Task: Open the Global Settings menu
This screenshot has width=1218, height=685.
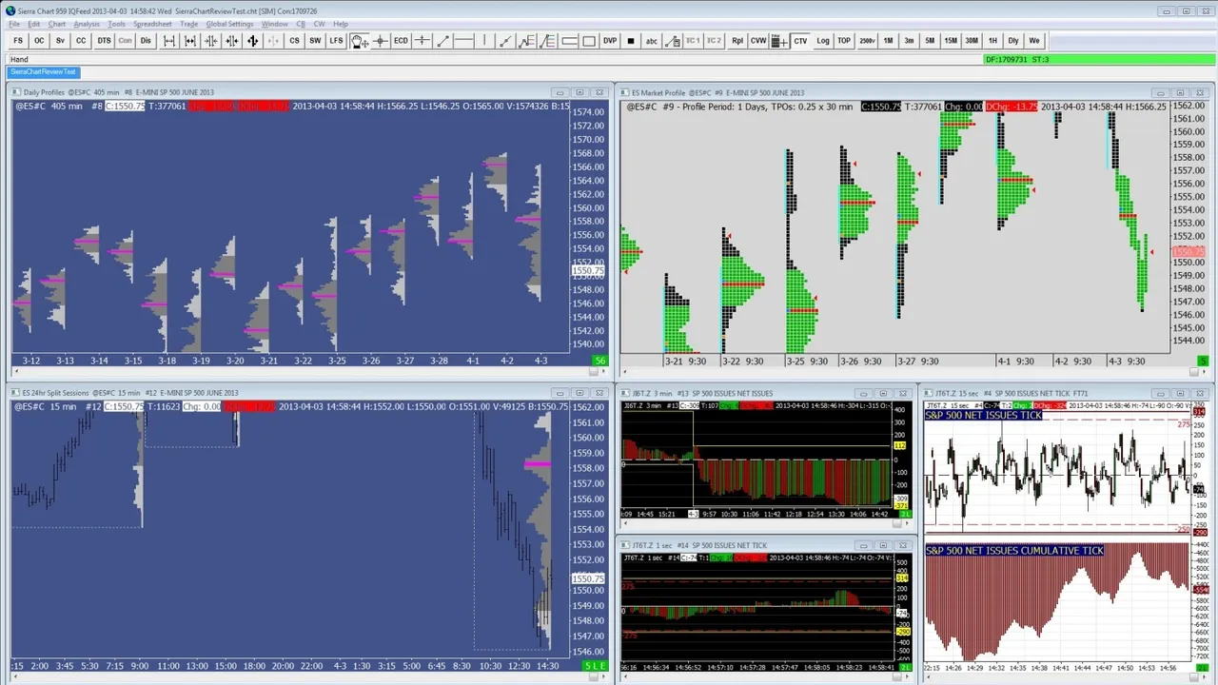Action: click(x=230, y=24)
